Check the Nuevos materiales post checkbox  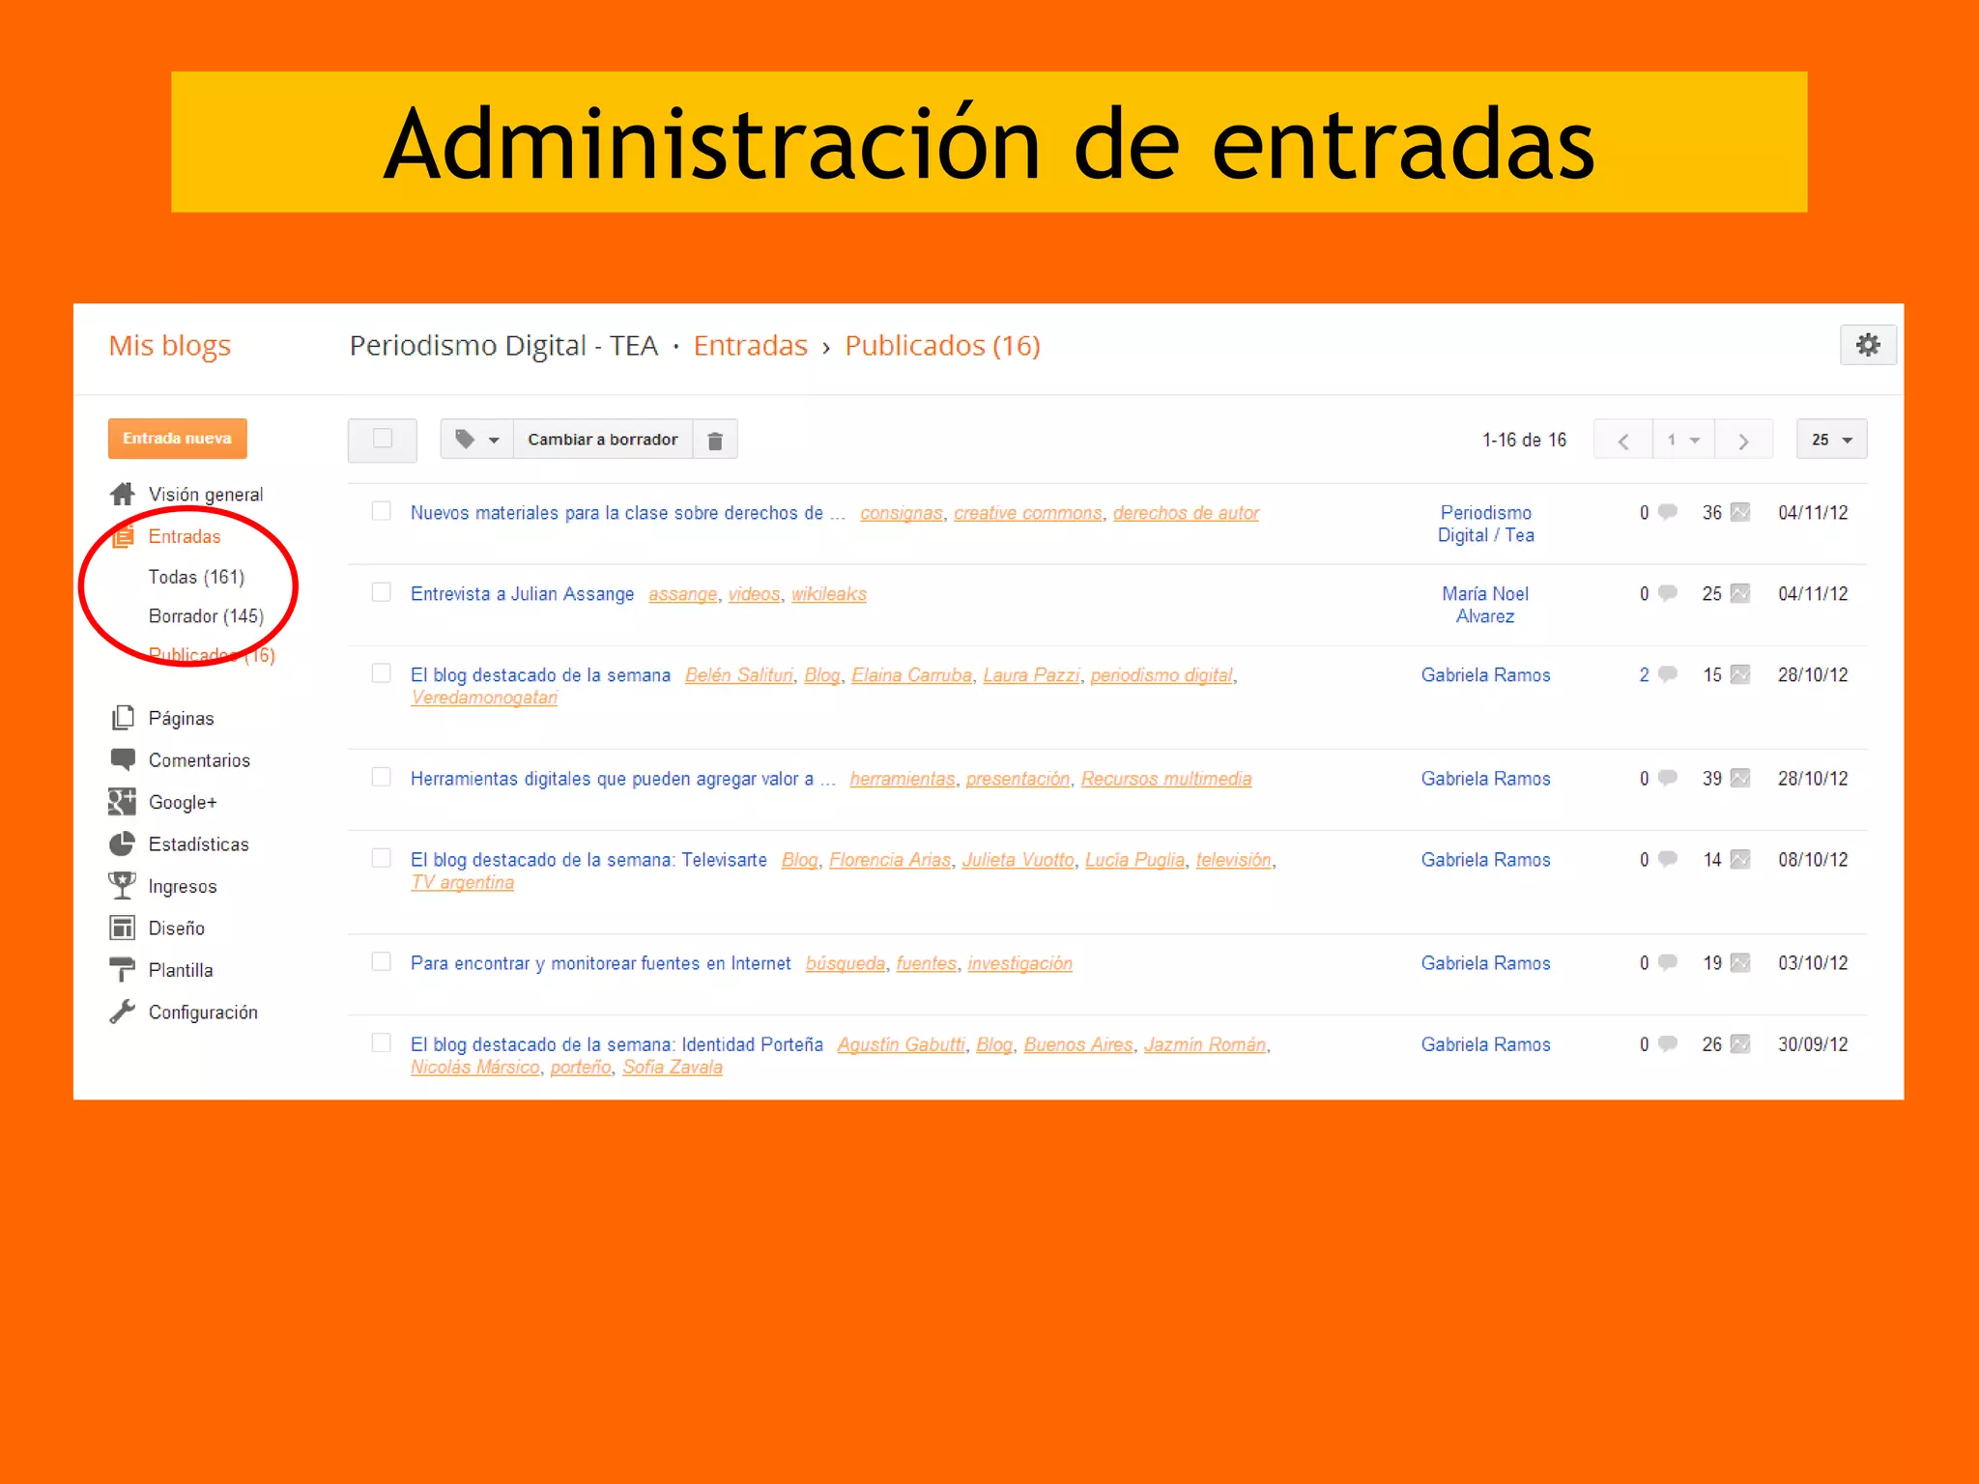click(382, 511)
